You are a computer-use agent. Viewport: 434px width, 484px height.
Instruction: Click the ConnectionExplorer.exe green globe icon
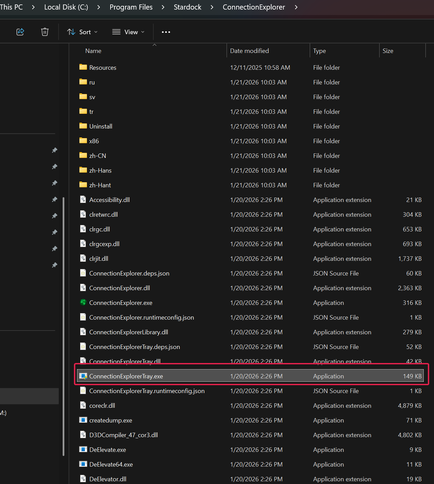(83, 302)
